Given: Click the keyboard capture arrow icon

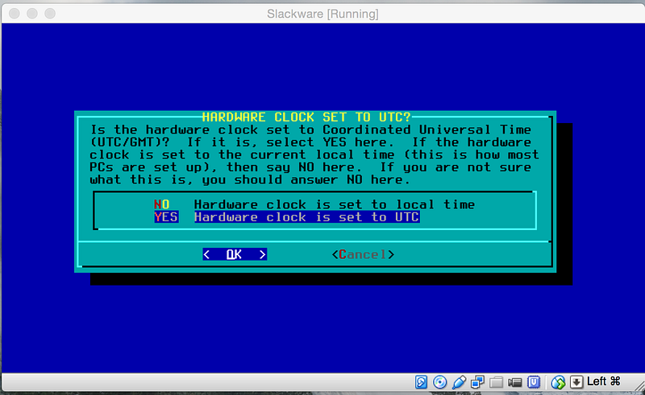Looking at the screenshot, I should point(576,382).
